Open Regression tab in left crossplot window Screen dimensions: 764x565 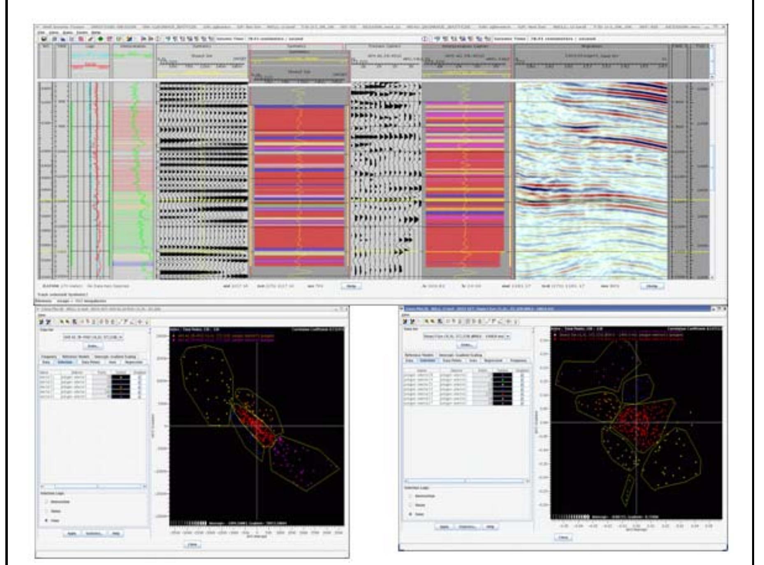coord(134,362)
